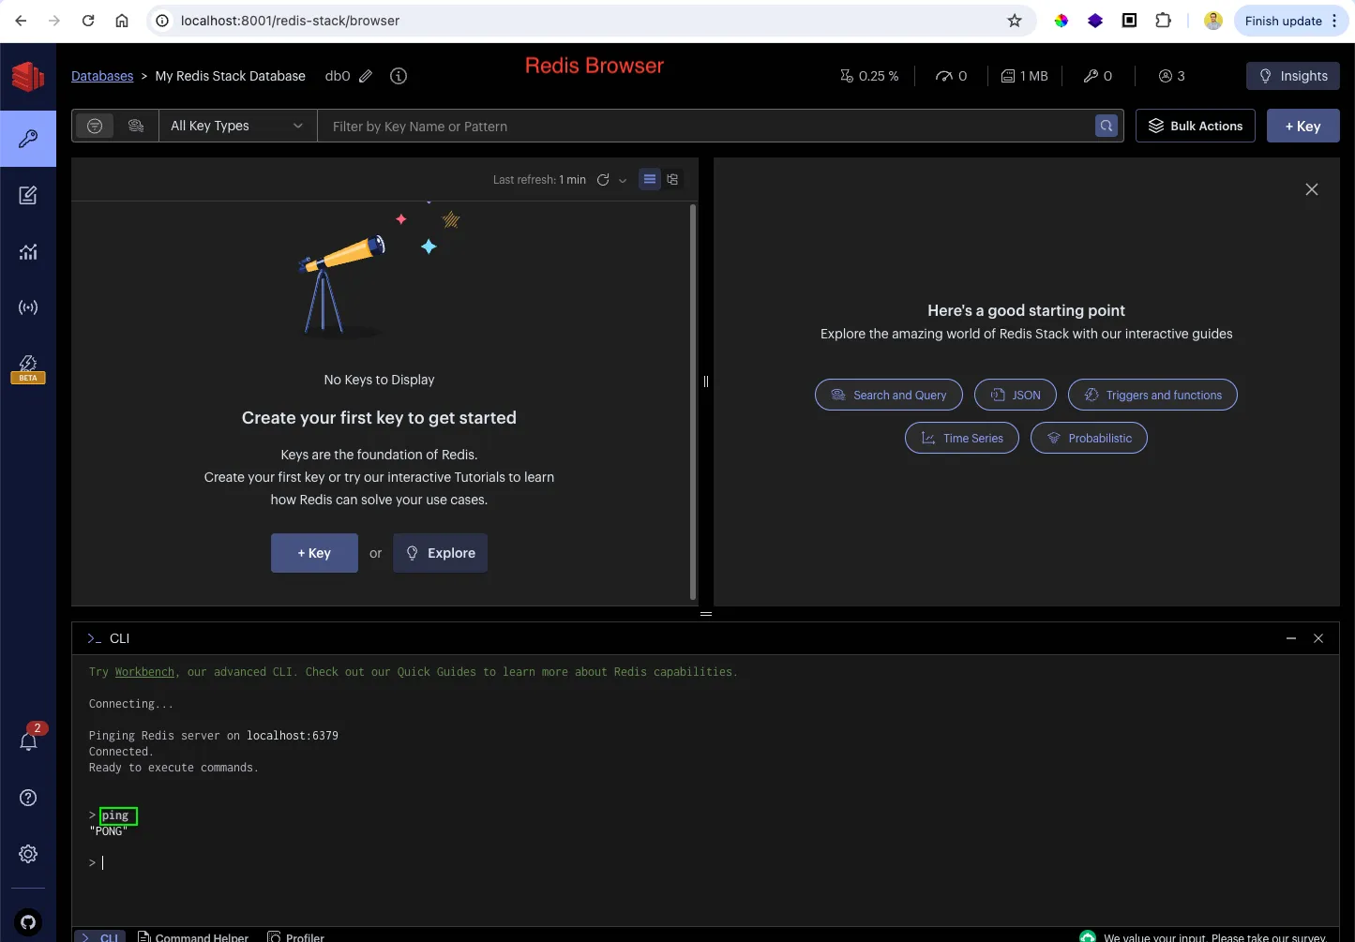Viewport: 1355px width, 942px height.
Task: Click the top-right + Key button
Action: tap(1302, 126)
